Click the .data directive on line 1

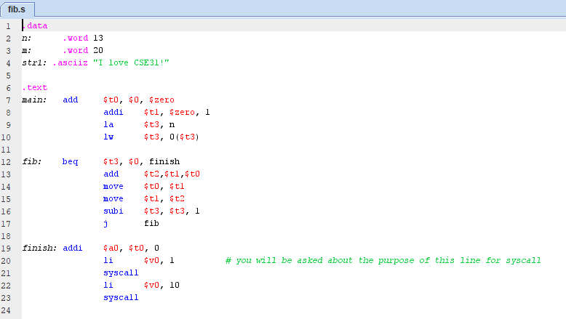click(35, 25)
